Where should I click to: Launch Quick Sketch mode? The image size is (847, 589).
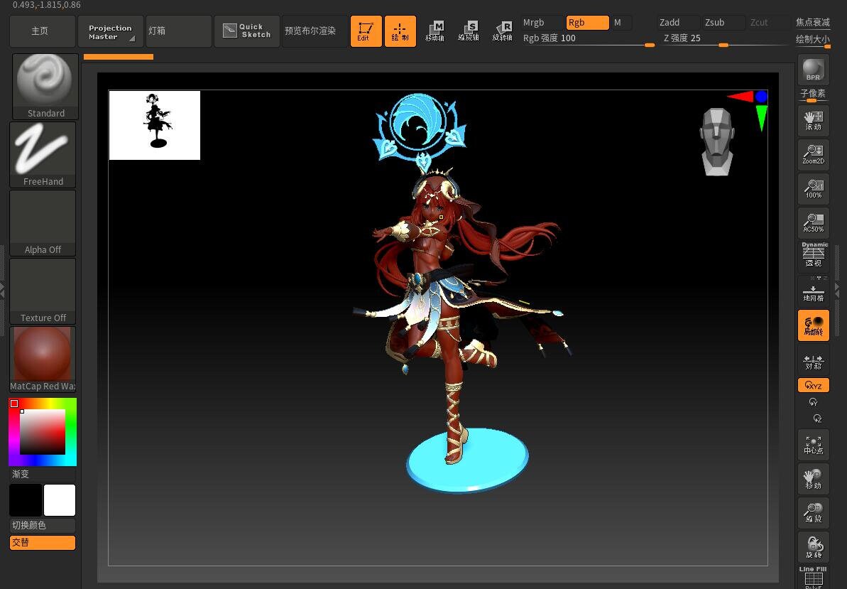246,31
